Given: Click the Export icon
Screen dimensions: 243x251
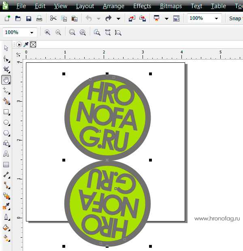Looking at the screenshot, I should click(143, 18).
